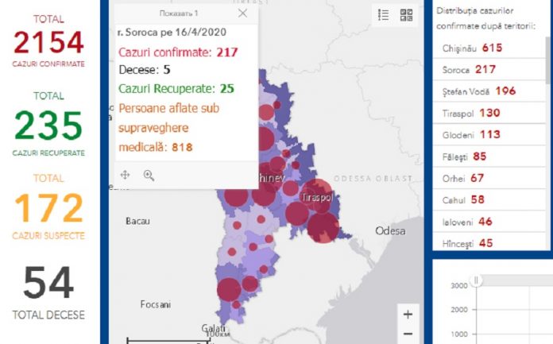Click the Cahul 58 list row
The width and height of the screenshot is (553, 344).
[x=463, y=199]
